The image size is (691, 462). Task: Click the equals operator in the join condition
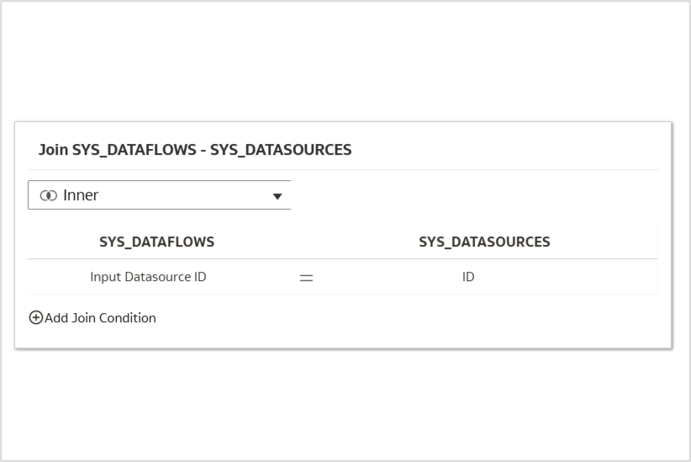[x=306, y=278]
